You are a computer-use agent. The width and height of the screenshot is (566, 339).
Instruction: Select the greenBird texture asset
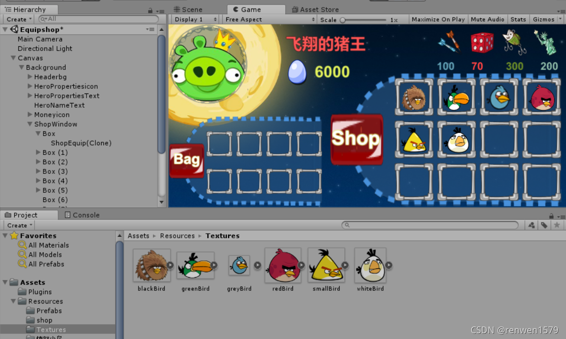(195, 265)
